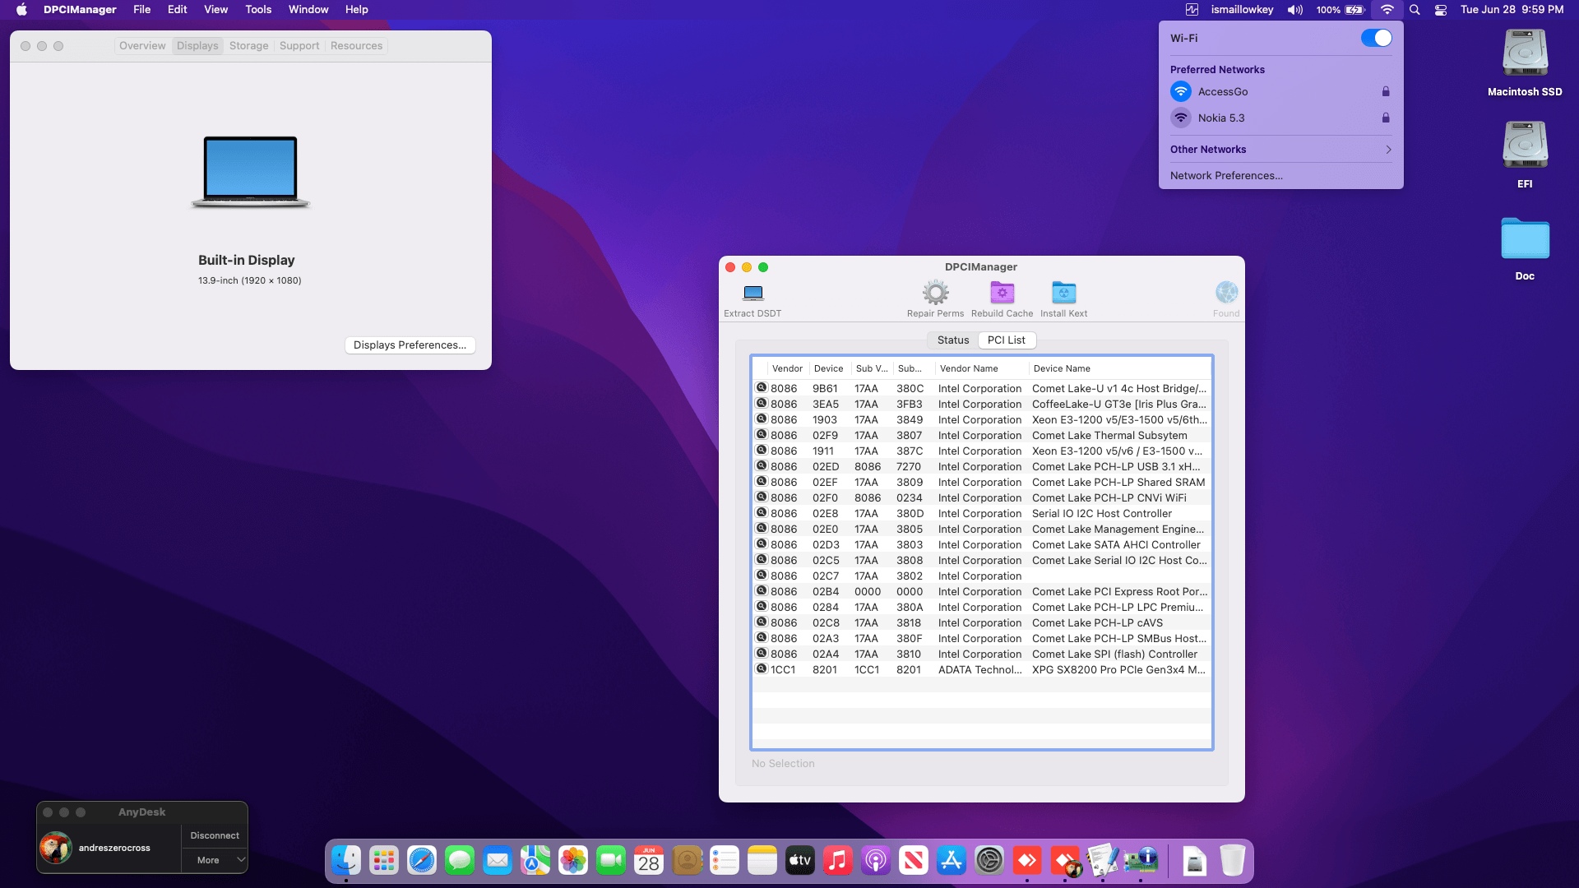Sort PCI list by Vendor column
Image resolution: width=1579 pixels, height=888 pixels.
(x=788, y=368)
